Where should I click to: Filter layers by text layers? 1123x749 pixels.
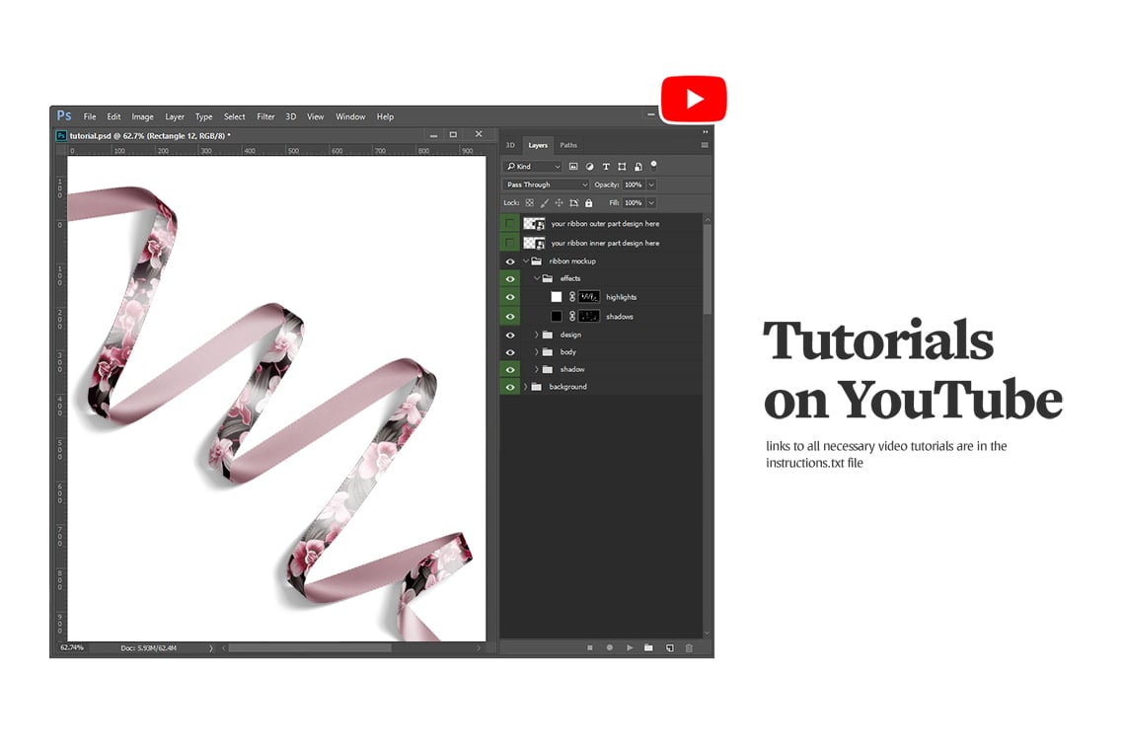point(606,166)
